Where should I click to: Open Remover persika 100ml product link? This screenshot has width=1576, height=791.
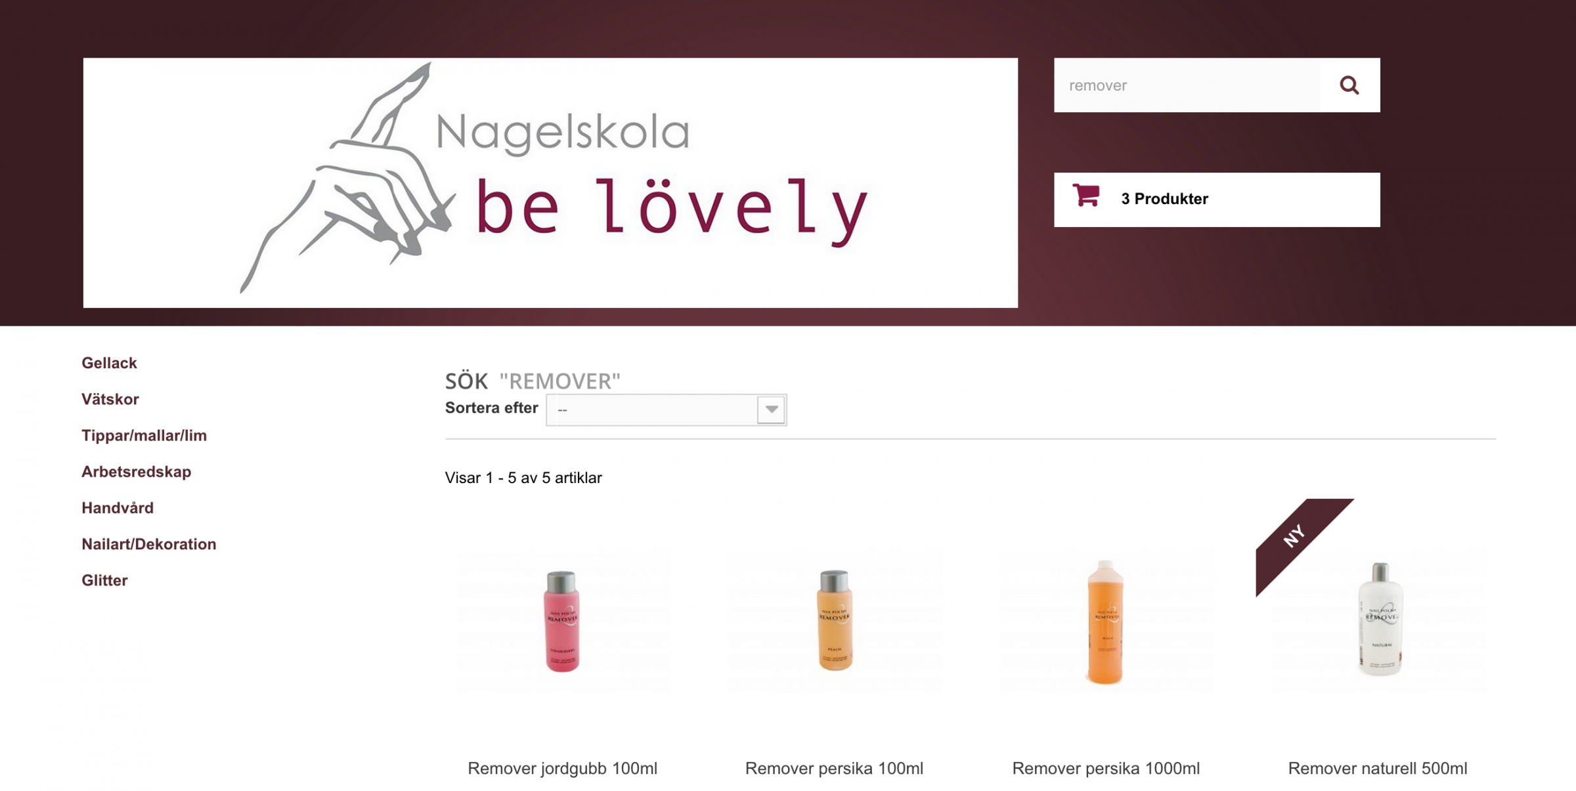pos(834,768)
